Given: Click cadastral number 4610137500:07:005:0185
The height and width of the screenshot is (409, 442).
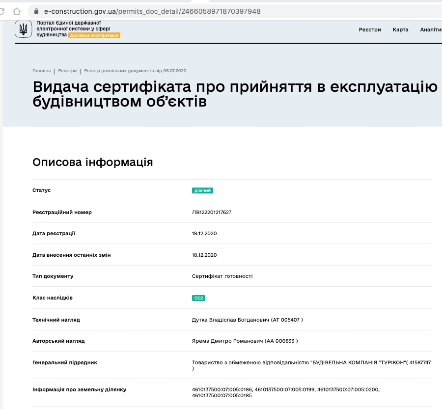Looking at the screenshot, I should [x=221, y=395].
